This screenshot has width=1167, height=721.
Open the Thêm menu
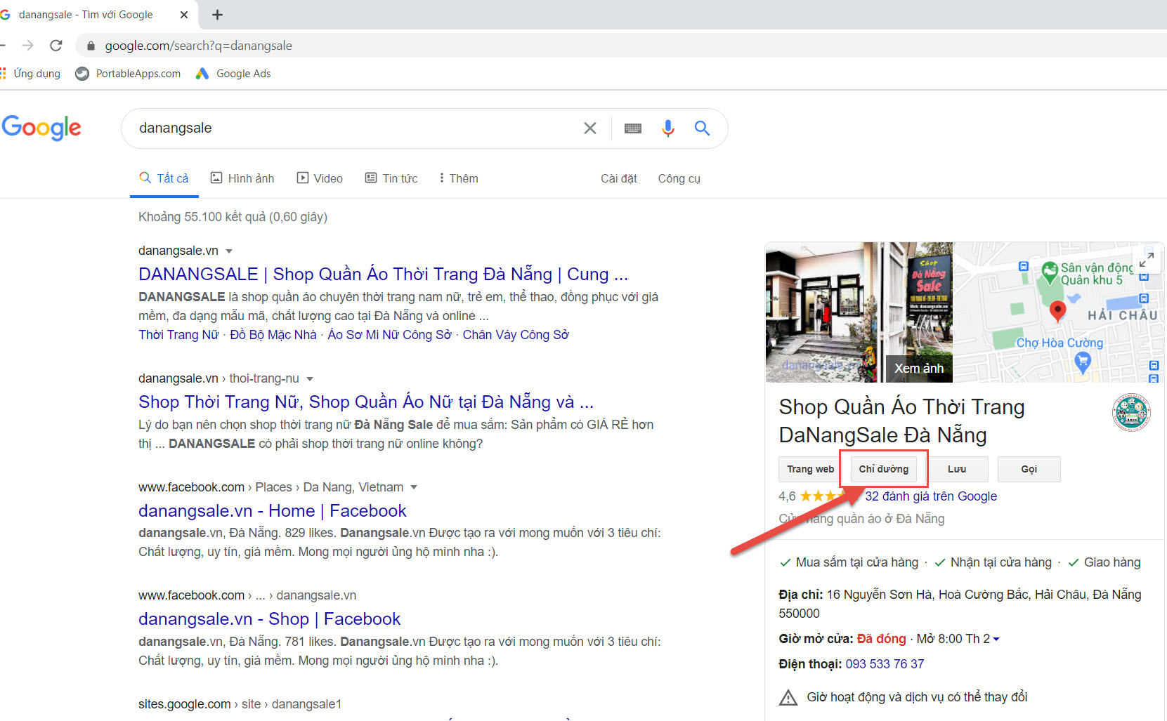(458, 178)
